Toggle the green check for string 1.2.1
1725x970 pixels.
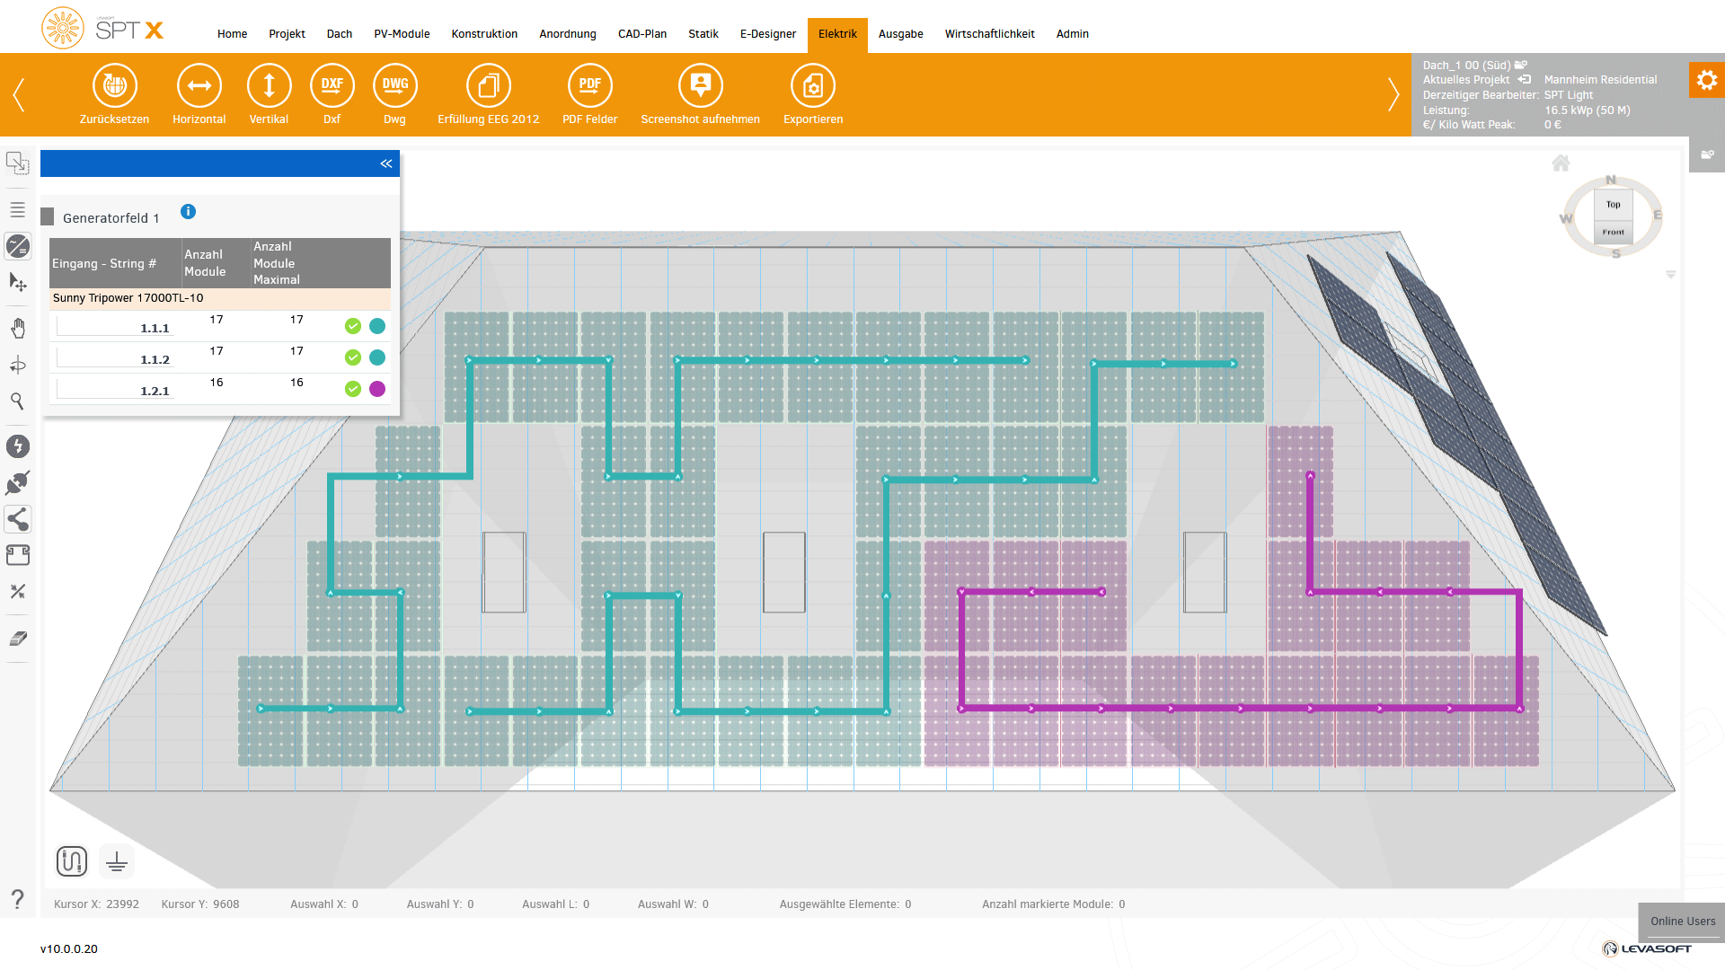coord(353,389)
